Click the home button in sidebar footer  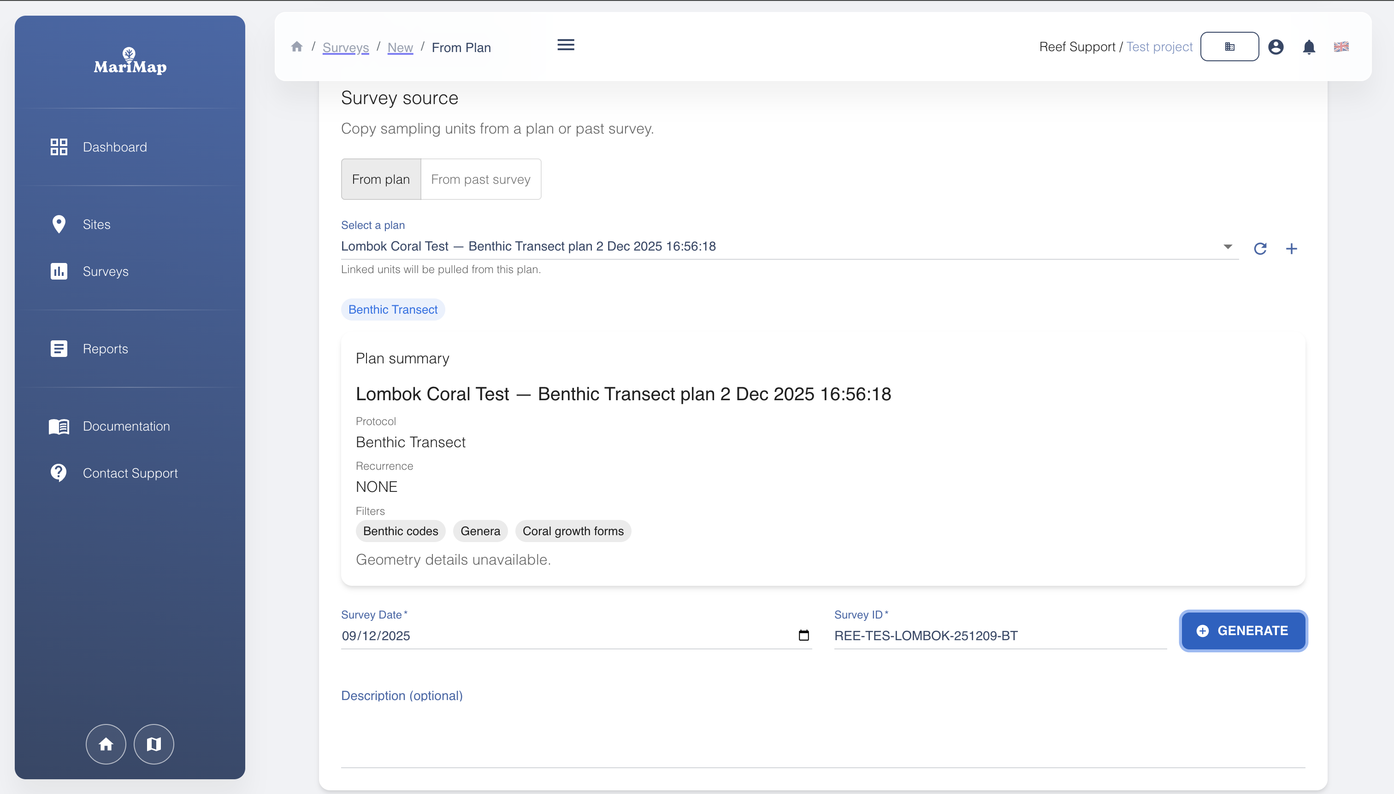coord(106,744)
